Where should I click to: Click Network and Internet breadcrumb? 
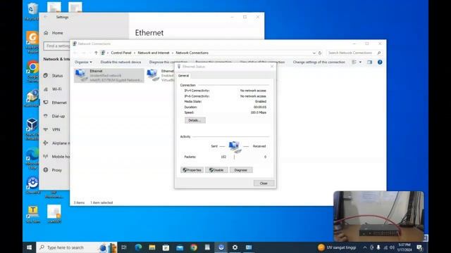click(x=154, y=53)
